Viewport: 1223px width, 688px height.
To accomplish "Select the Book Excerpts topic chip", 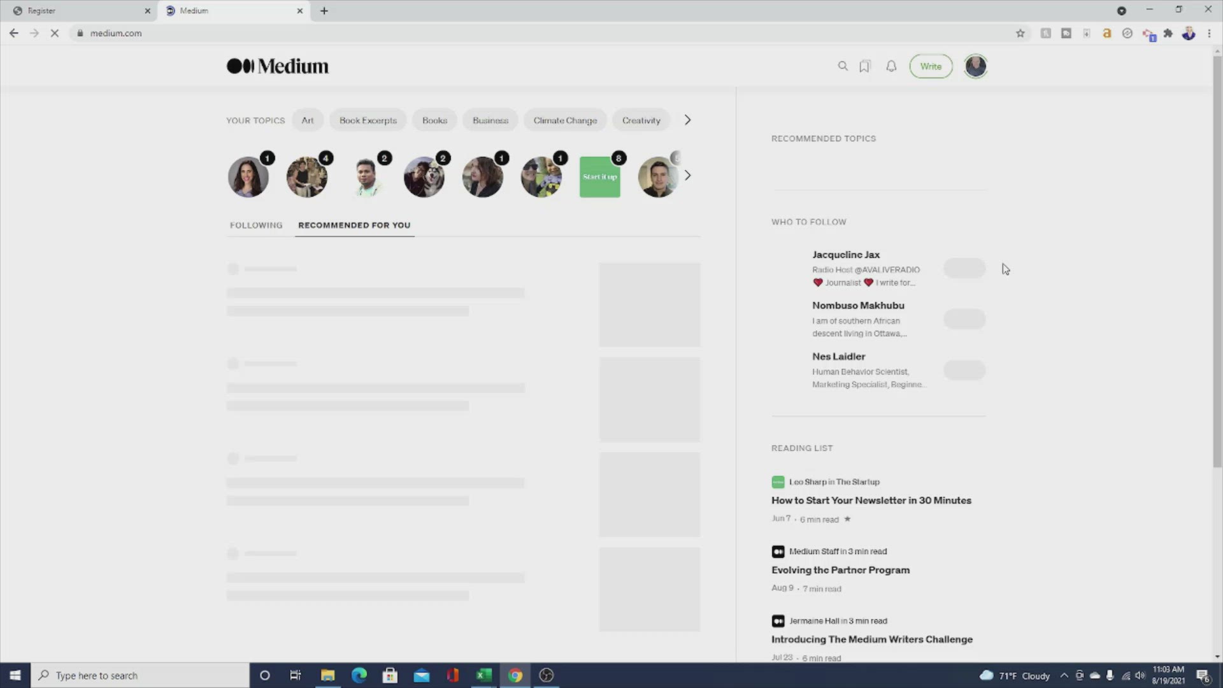I will (x=368, y=120).
